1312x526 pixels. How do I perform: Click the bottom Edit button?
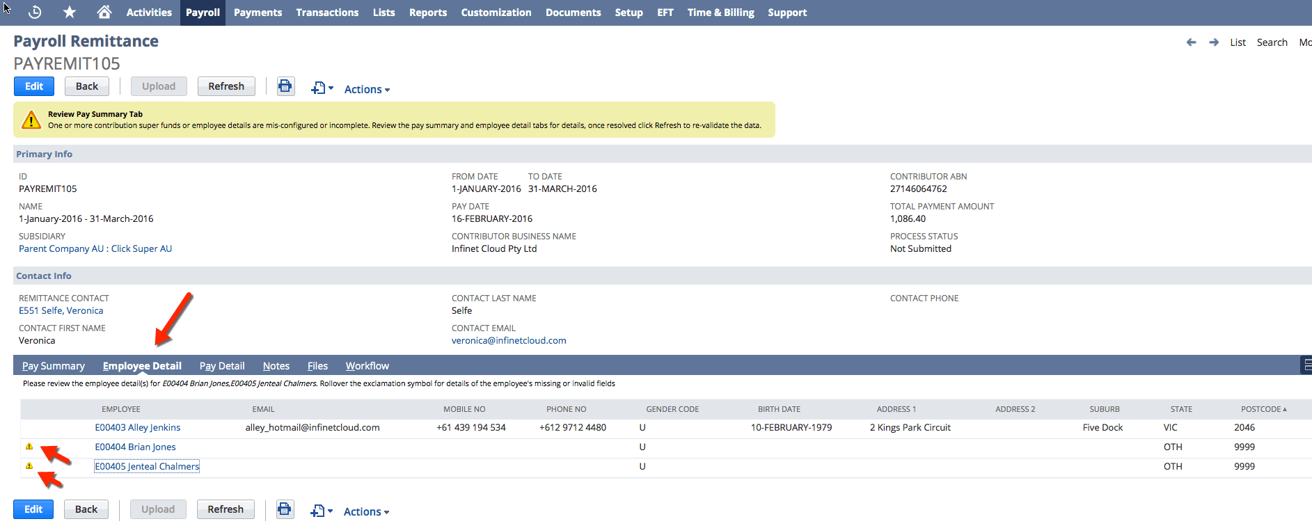pyautogui.click(x=33, y=509)
